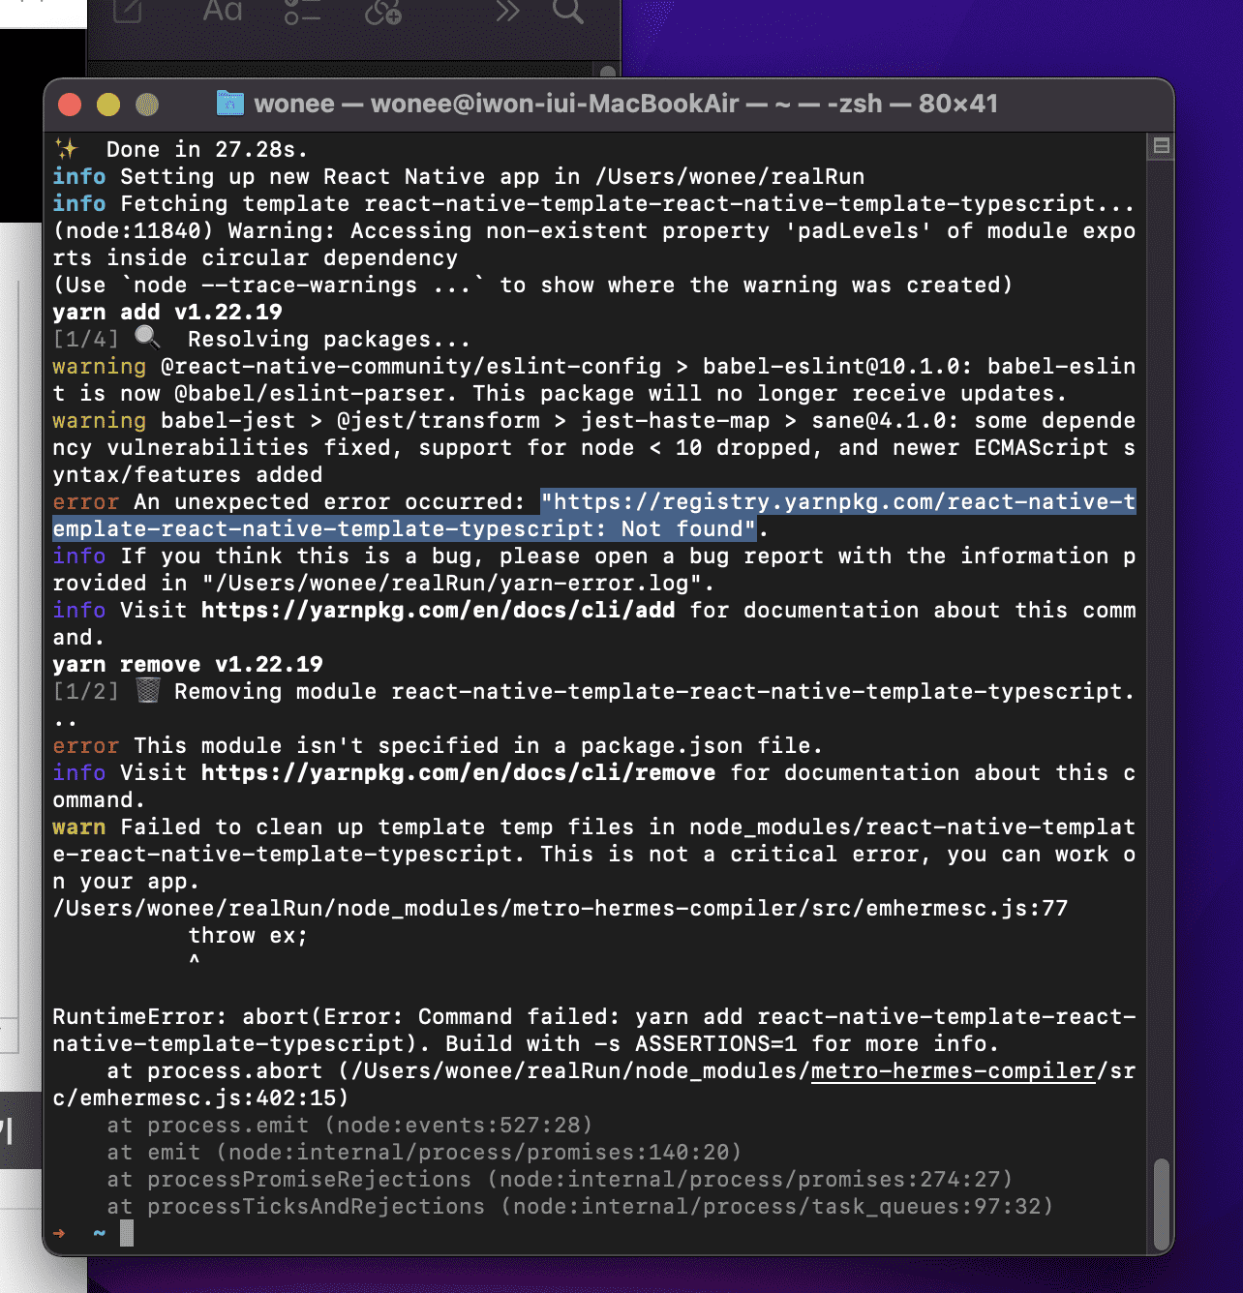
Task: Click the "[1/4]" step indicator
Action: tap(86, 340)
